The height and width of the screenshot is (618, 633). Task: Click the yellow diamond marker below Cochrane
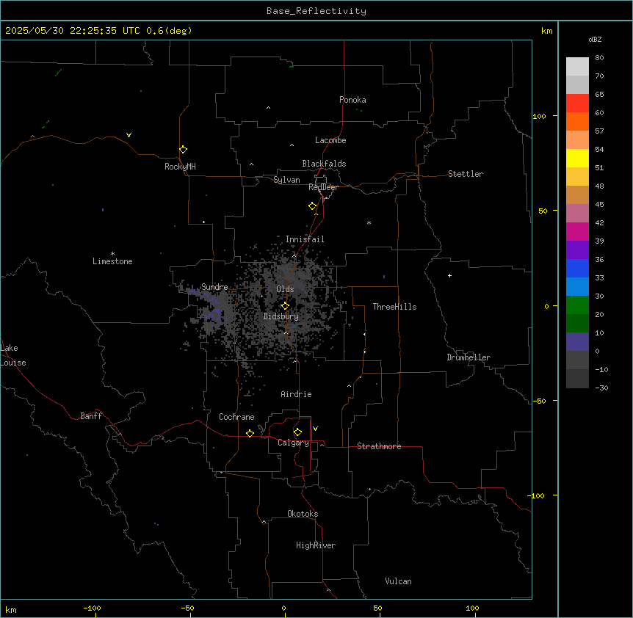250,433
